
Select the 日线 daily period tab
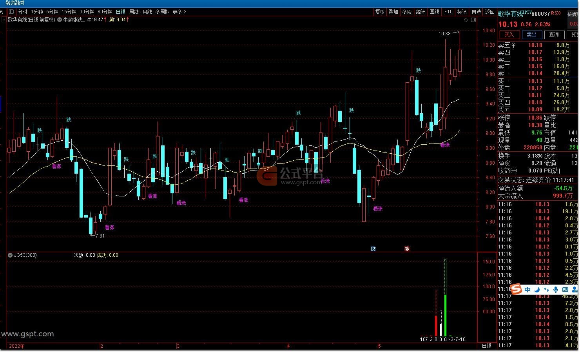coord(121,12)
